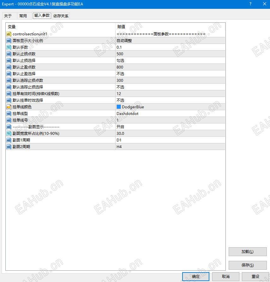Image resolution: width=270 pixels, height=282 pixels.
Task: Click the icon next to 挂单线号
Action: [x=9, y=120]
